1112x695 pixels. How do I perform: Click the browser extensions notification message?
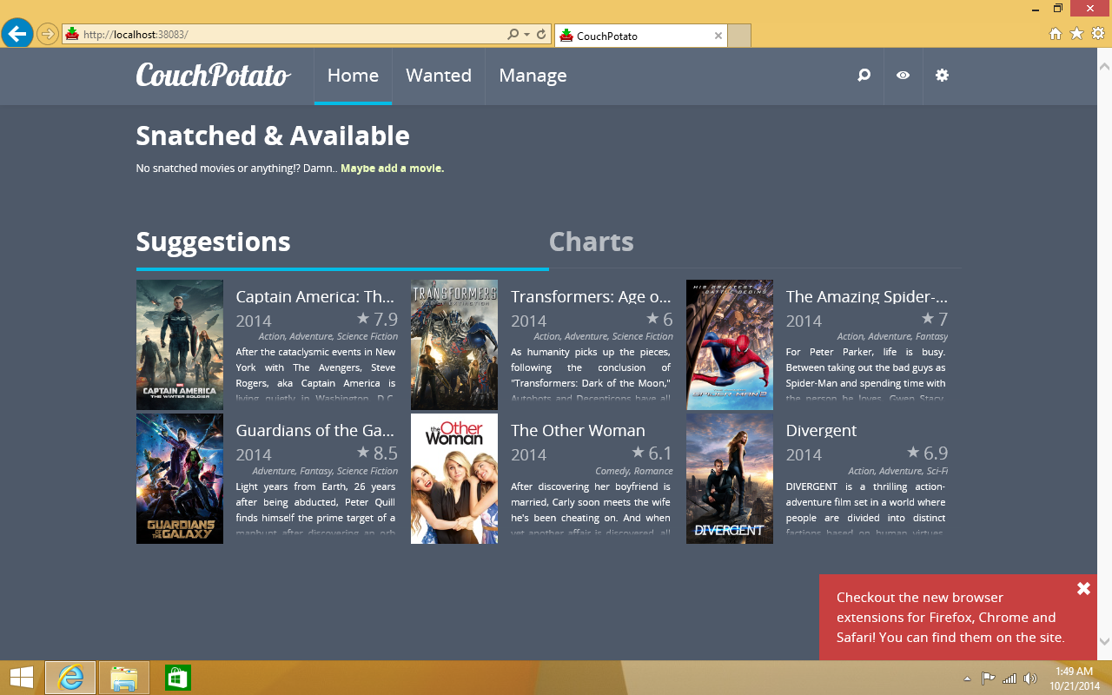[x=950, y=618]
